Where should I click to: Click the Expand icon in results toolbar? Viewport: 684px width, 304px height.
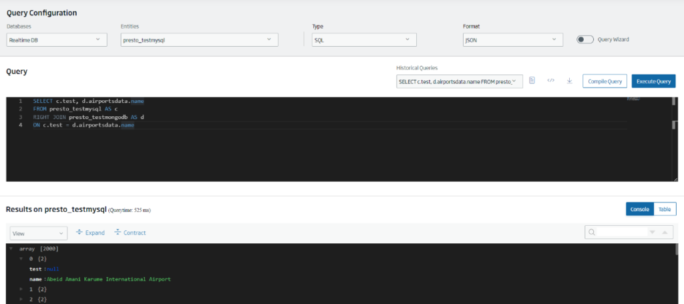click(79, 233)
